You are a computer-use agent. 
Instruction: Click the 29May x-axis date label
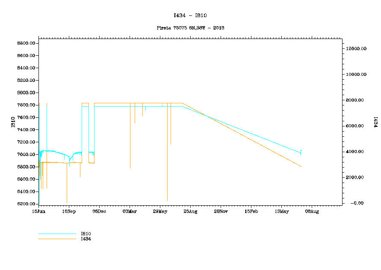(160, 211)
